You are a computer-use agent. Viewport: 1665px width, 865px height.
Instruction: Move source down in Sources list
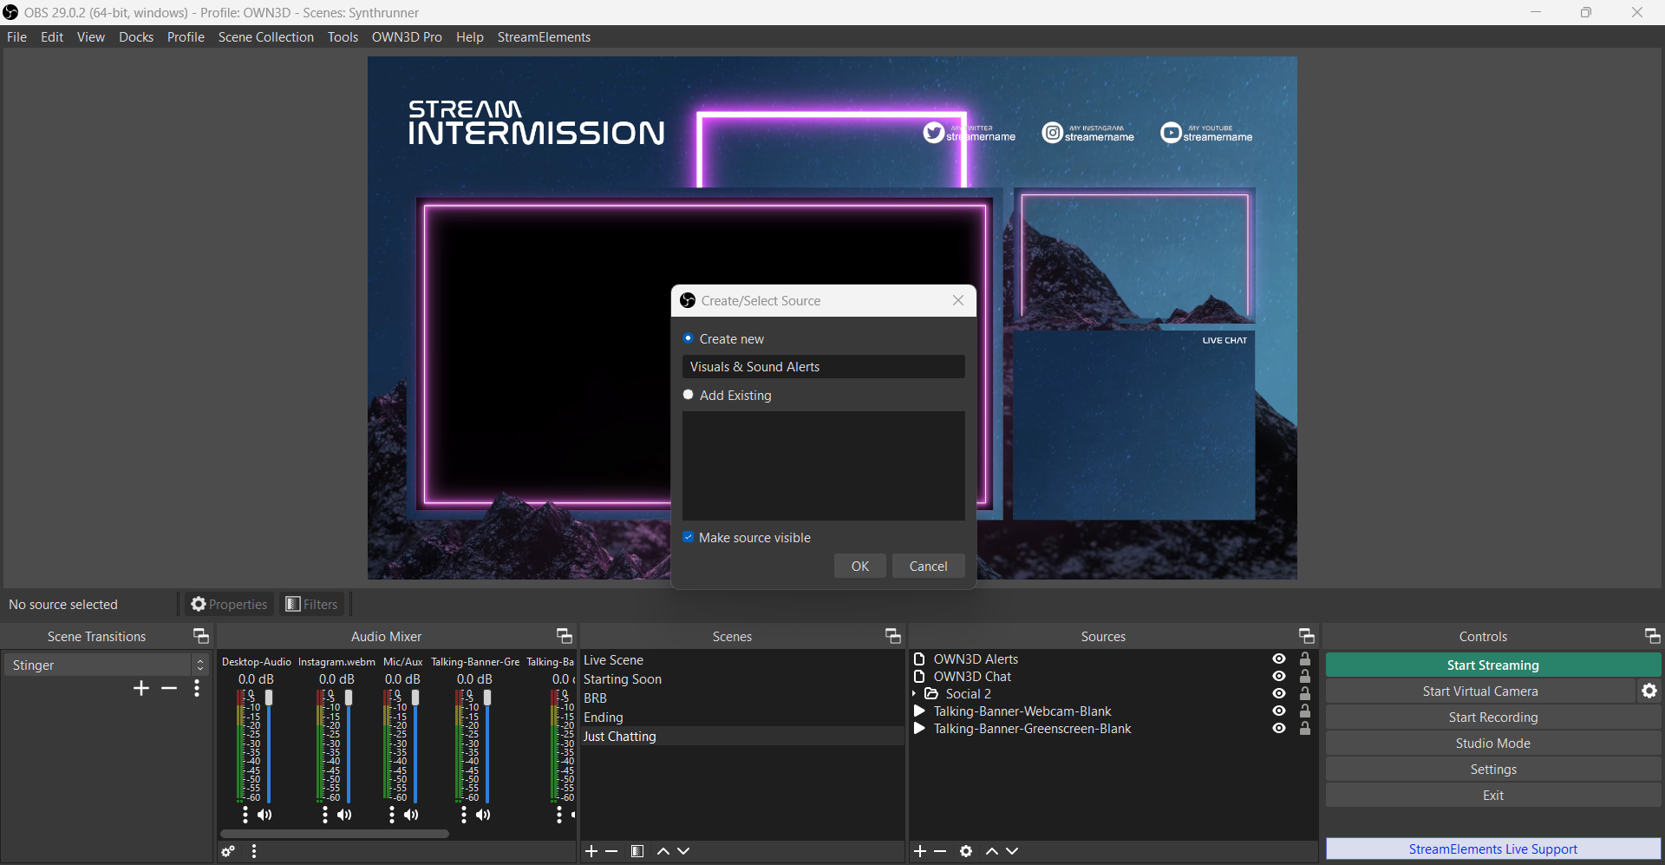tap(1012, 851)
